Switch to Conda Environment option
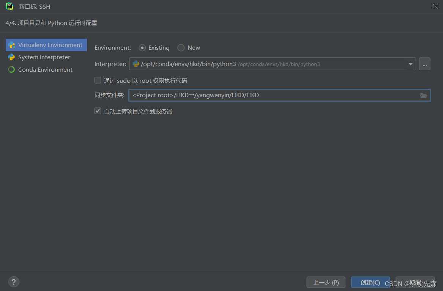The image size is (443, 291). point(45,70)
